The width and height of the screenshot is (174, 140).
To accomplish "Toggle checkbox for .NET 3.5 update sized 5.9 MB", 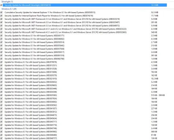I will 1,26.
